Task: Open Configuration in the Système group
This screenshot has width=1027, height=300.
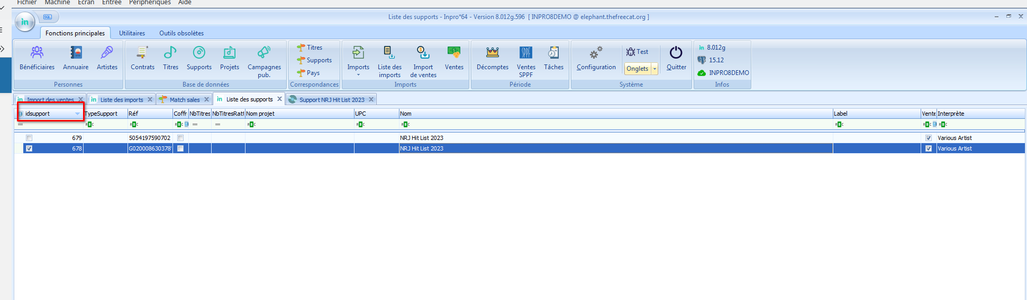Action: pos(596,58)
